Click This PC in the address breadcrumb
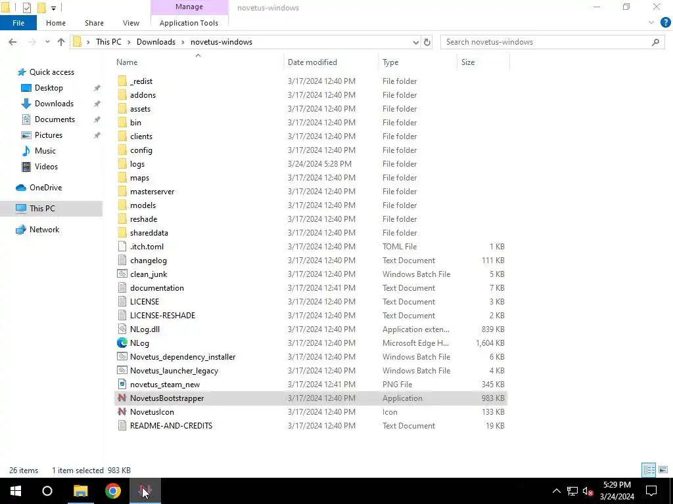The image size is (673, 504). 108,42
